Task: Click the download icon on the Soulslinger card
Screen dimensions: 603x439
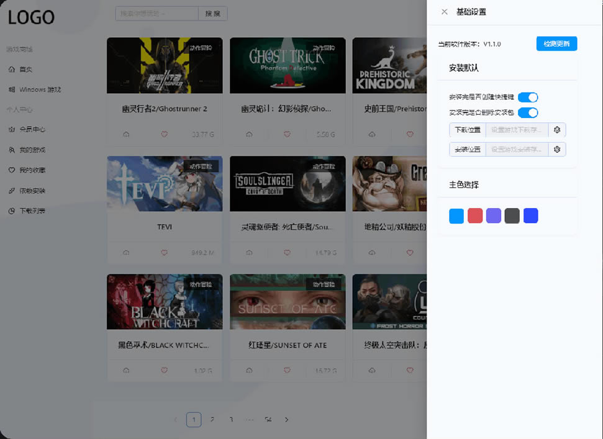Action: 249,253
